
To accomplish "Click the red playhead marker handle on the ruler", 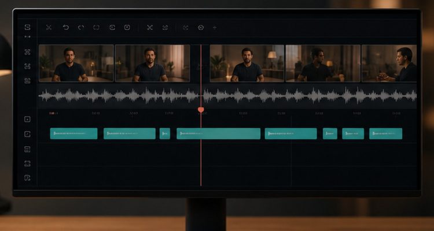I will (201, 110).
